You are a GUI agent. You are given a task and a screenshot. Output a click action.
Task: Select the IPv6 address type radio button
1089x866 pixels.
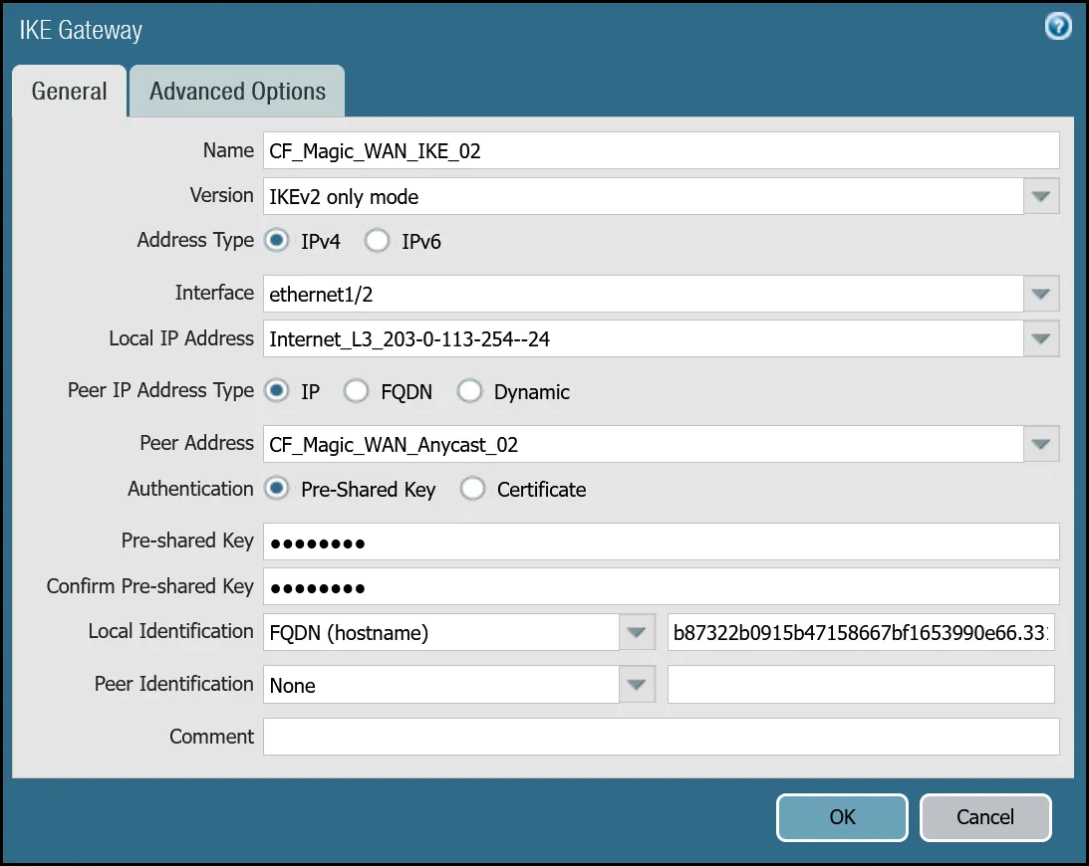tap(378, 240)
